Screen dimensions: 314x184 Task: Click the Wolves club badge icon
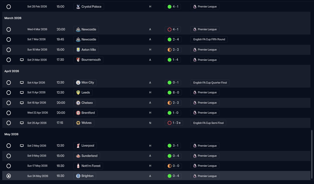[78, 123]
